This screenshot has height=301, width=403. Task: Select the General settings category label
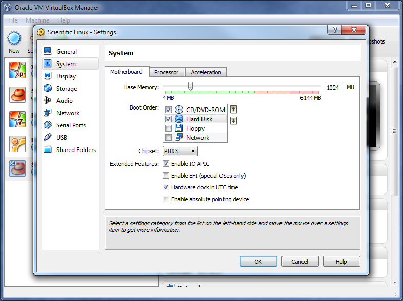tap(67, 52)
